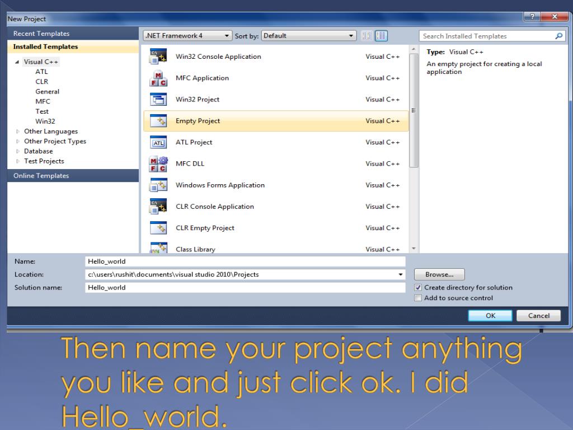Select Test under Visual C++
The height and width of the screenshot is (430, 573).
[x=42, y=111]
